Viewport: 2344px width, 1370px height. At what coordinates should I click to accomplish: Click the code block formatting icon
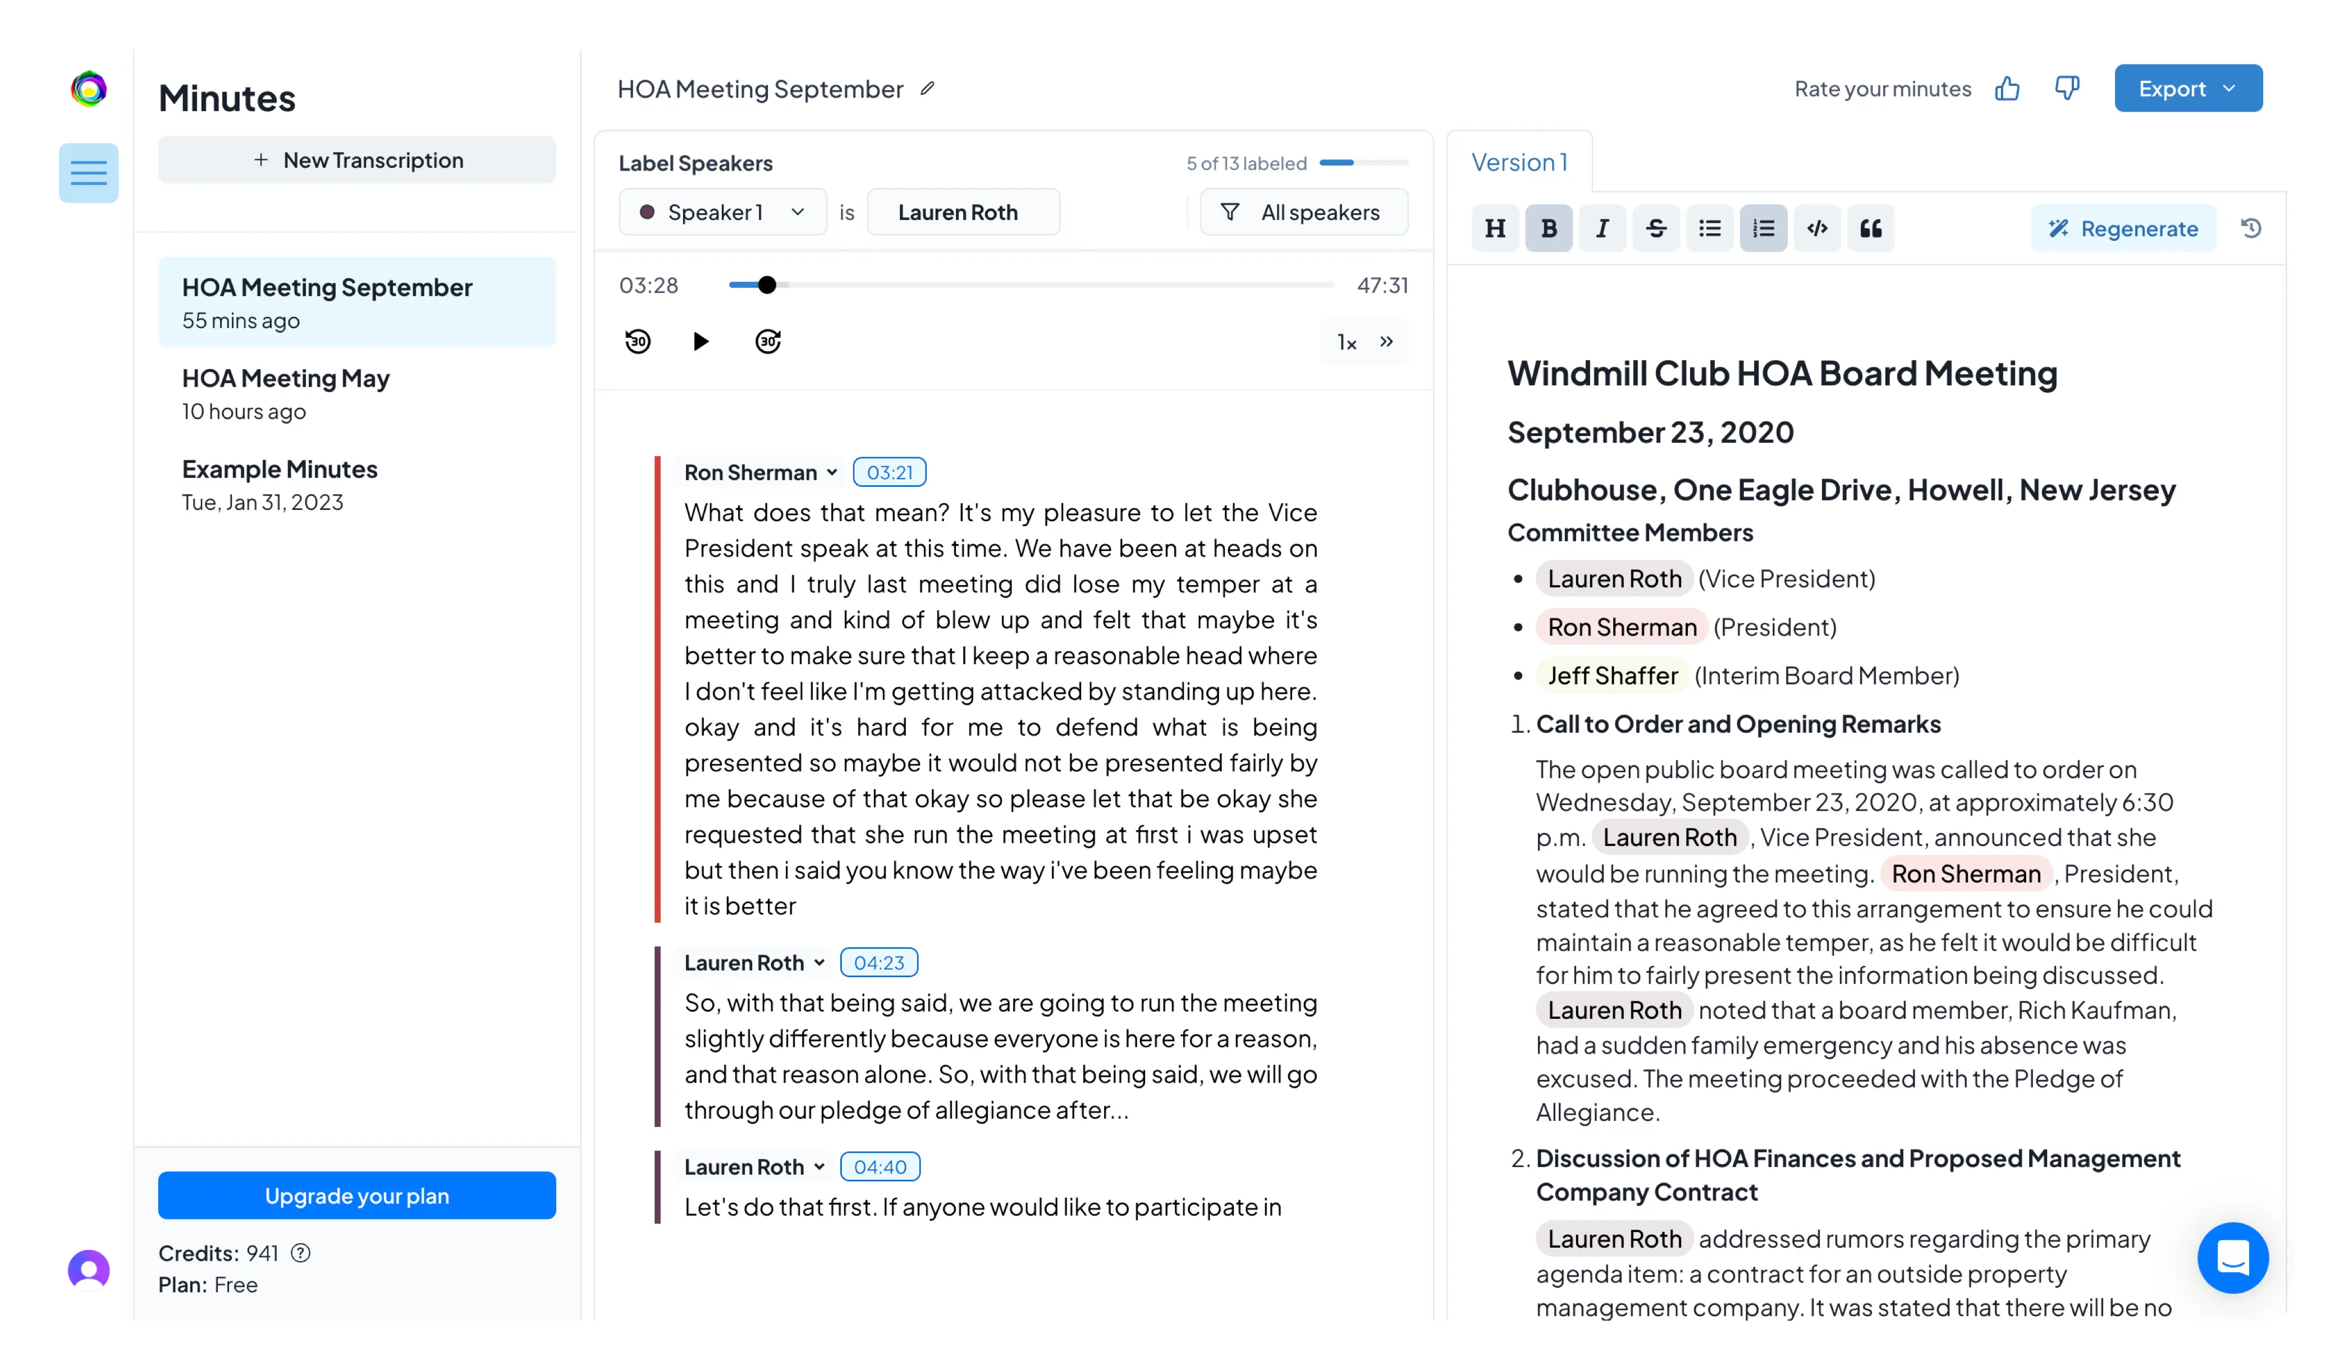[1817, 228]
